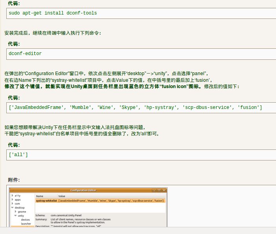Click the line about Configuration Editor 窗口
The width and height of the screenshot is (276, 234).
(106, 74)
